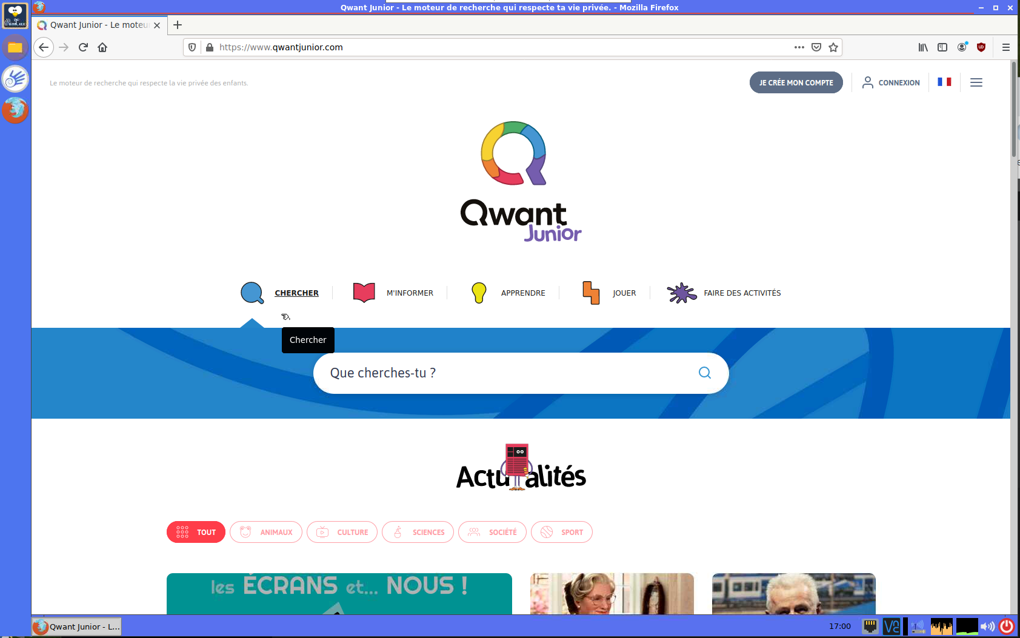Open the news card showing a woman in glasses

pos(612,594)
